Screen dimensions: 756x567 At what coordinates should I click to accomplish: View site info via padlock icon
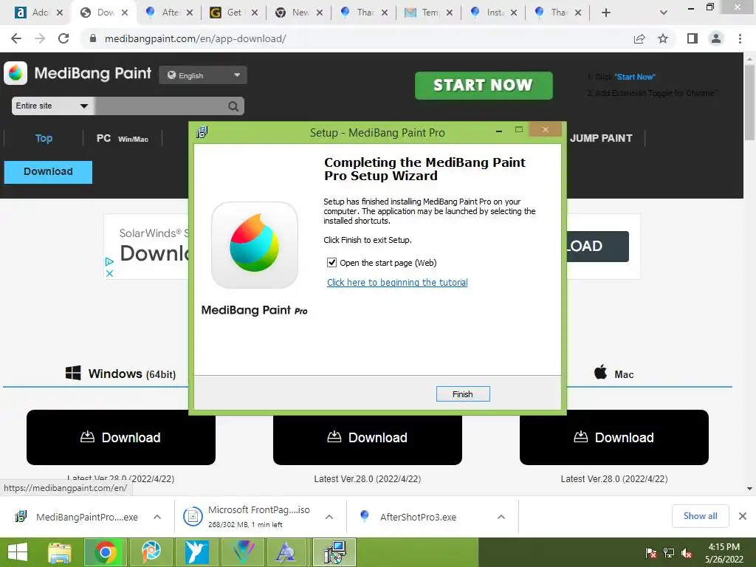tap(93, 38)
